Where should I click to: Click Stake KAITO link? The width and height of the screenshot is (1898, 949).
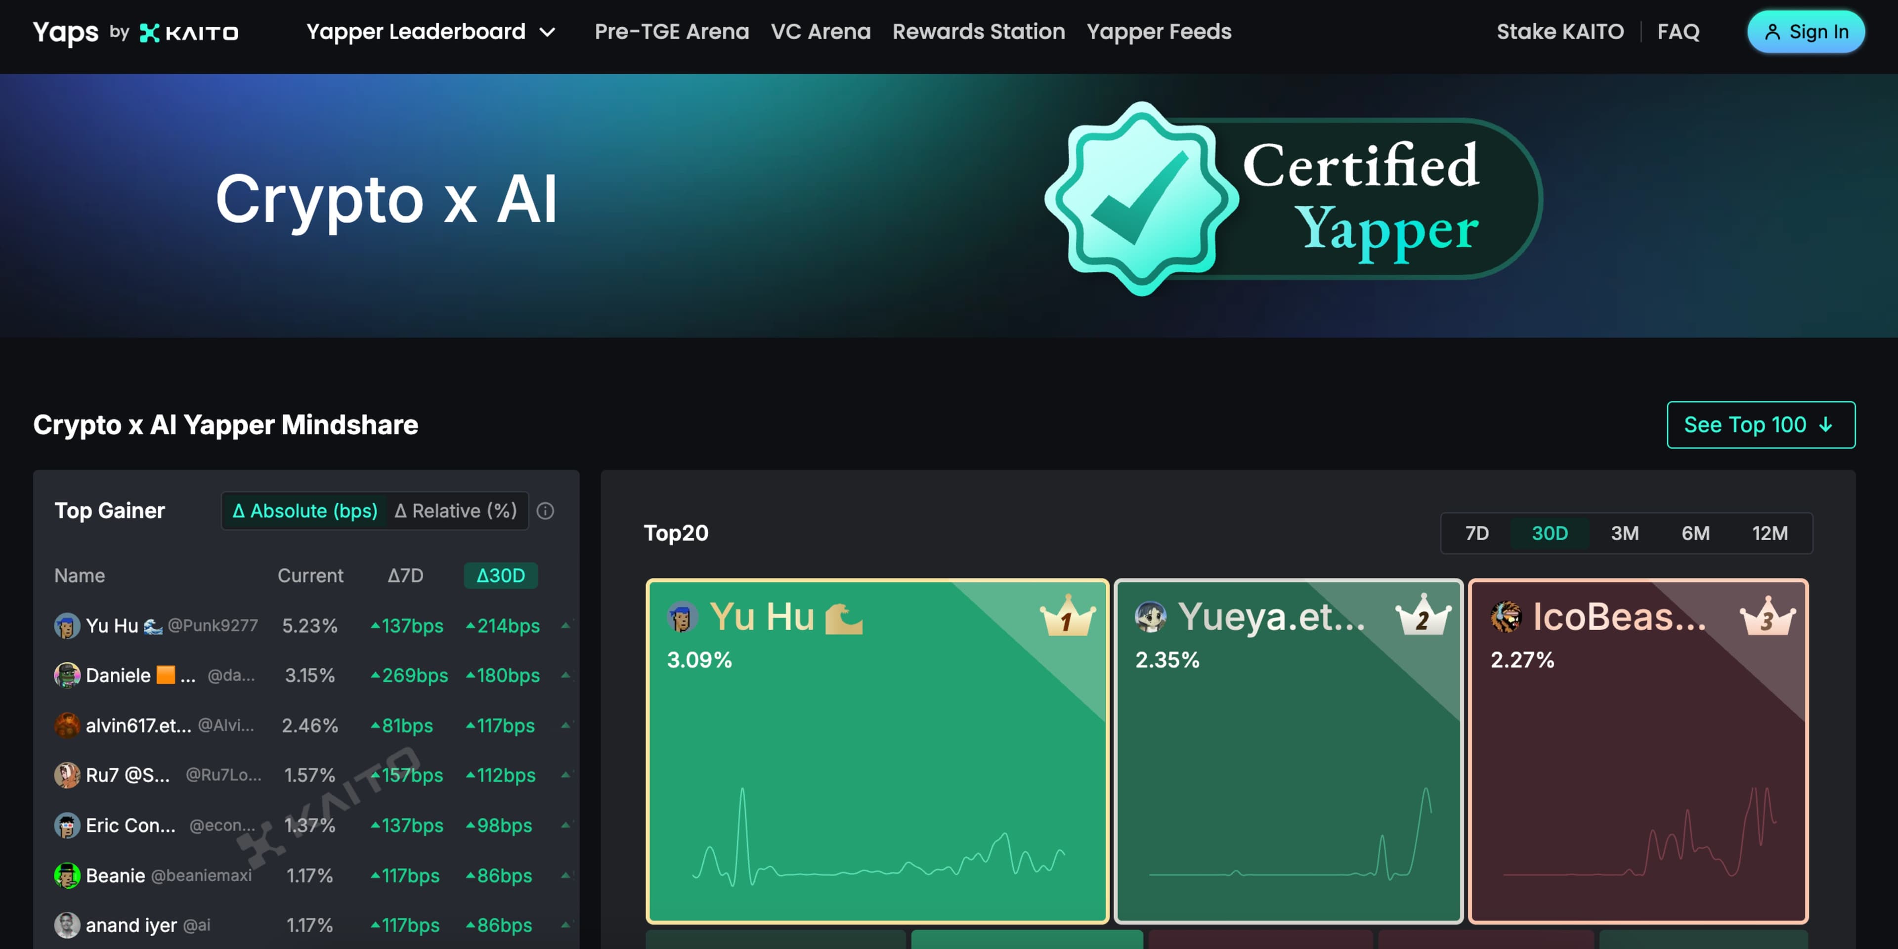[1560, 32]
